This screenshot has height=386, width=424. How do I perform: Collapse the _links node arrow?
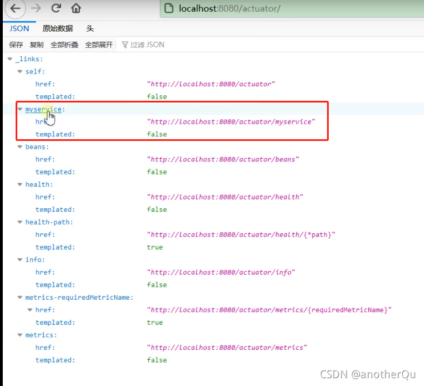(10, 59)
